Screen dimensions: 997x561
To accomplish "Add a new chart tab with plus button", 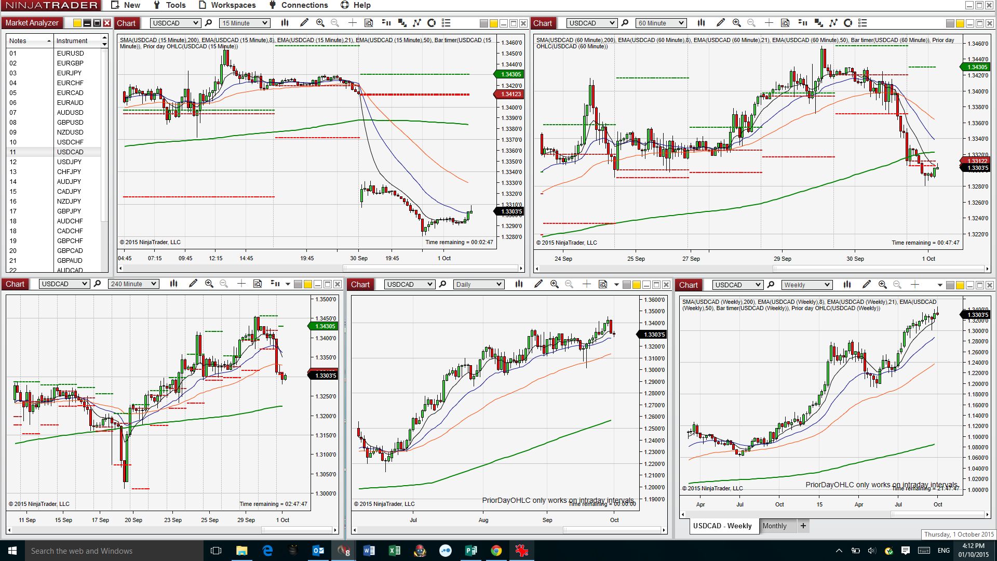I will click(x=803, y=526).
